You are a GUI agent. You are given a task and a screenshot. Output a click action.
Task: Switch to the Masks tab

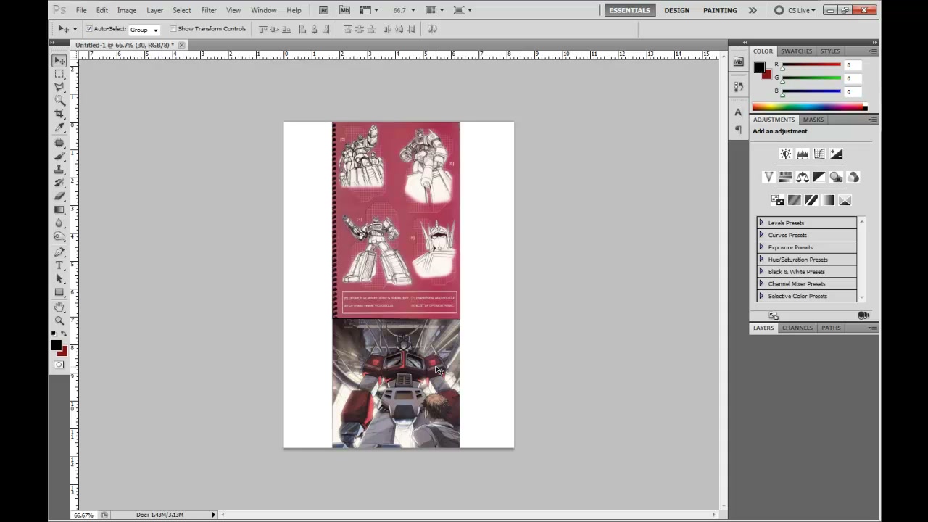point(813,120)
